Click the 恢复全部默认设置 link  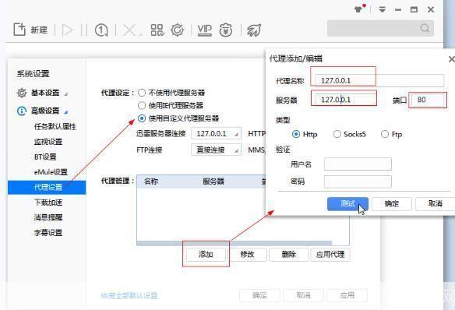[x=129, y=296]
